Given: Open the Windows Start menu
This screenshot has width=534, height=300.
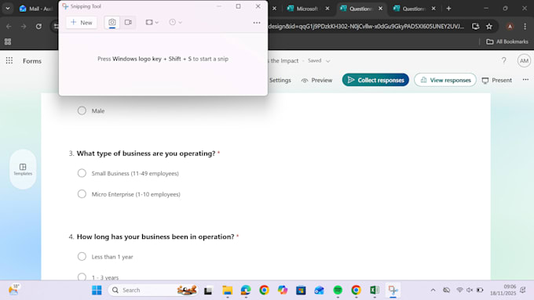Looking at the screenshot, I should coord(97,290).
